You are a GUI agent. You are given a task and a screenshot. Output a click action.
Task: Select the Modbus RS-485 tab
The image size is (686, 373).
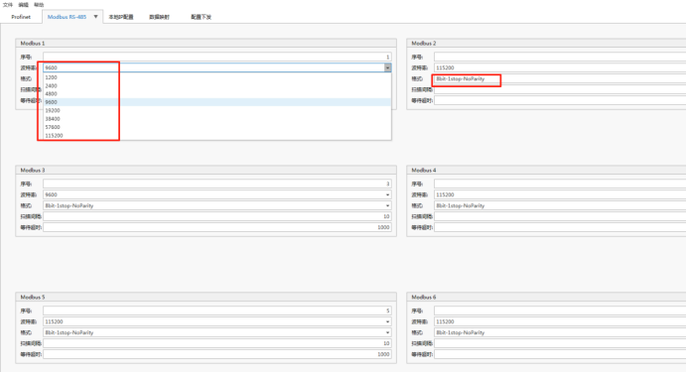pyautogui.click(x=67, y=17)
